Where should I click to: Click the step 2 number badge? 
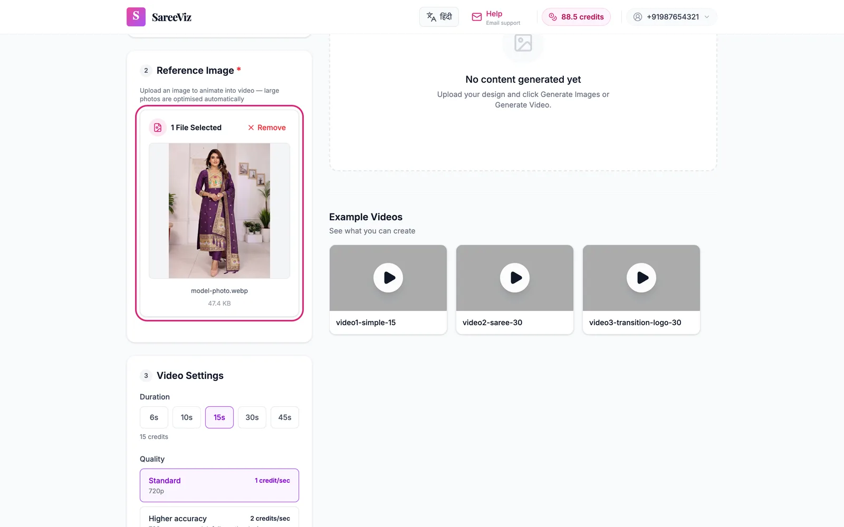pos(146,71)
